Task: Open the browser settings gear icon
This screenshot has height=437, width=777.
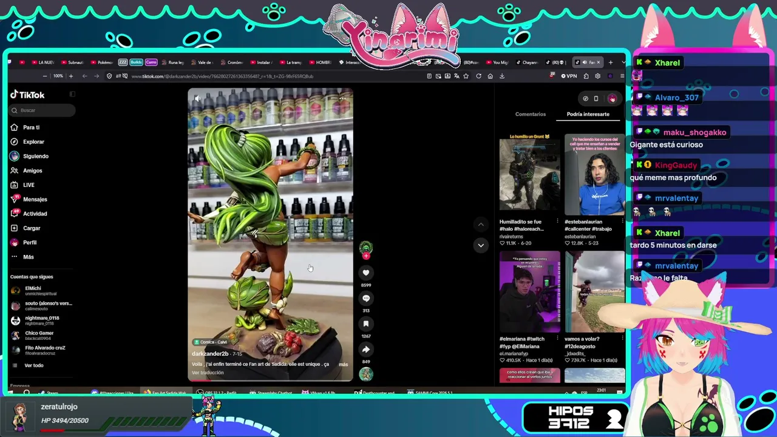Action: [598, 76]
